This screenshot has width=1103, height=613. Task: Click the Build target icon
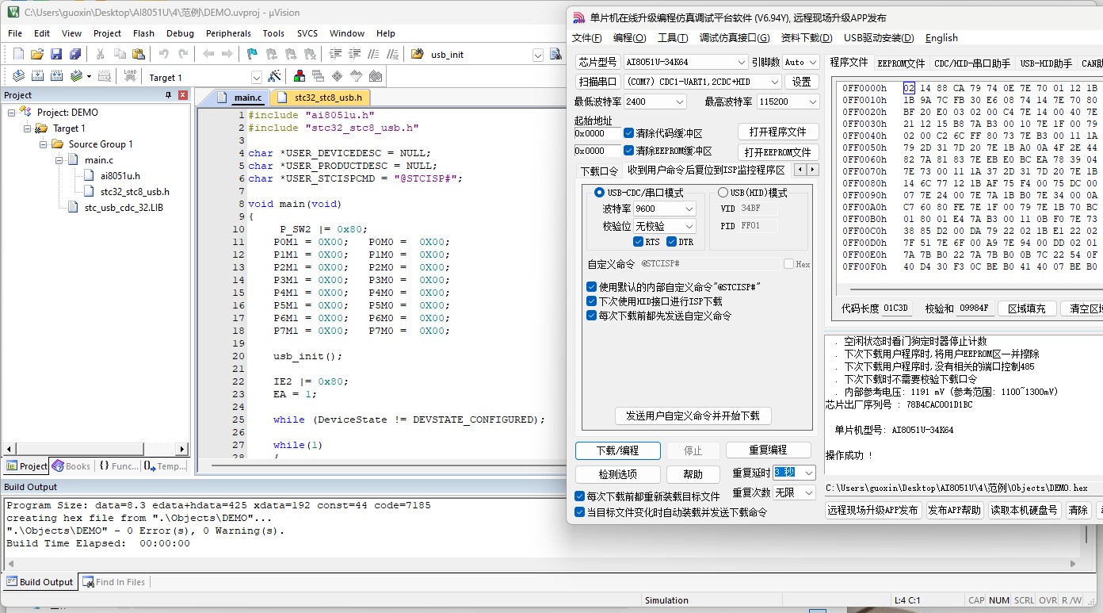pyautogui.click(x=37, y=76)
